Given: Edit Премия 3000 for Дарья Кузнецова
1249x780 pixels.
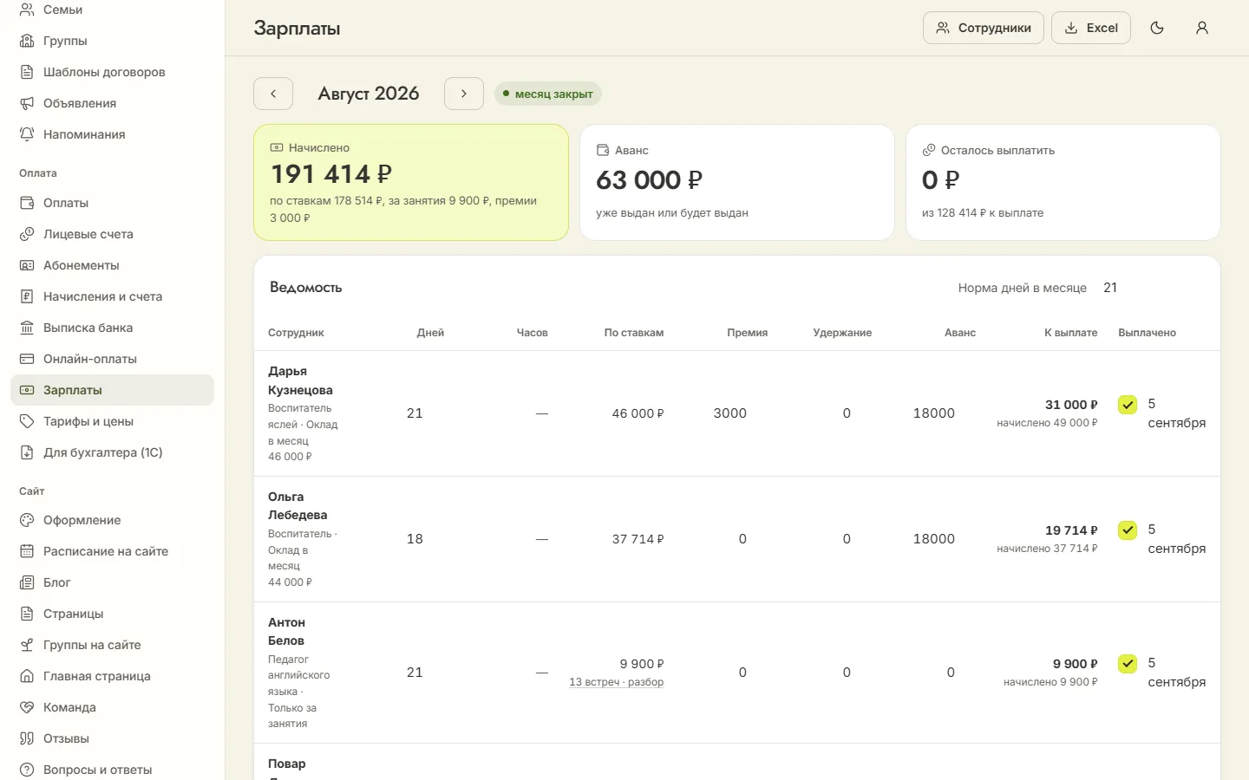Looking at the screenshot, I should [x=729, y=413].
